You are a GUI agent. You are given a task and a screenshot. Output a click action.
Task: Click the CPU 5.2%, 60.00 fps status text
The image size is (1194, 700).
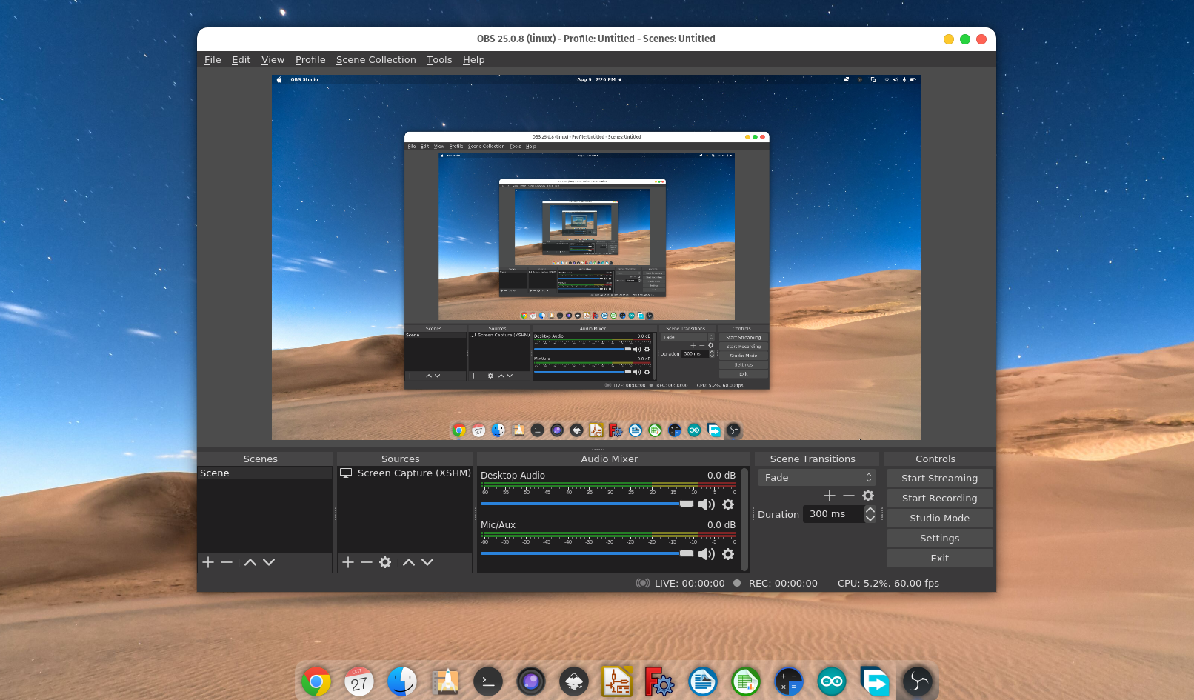(x=888, y=584)
